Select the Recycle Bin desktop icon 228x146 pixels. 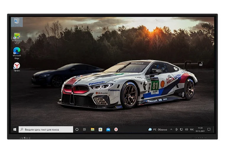click(17, 22)
